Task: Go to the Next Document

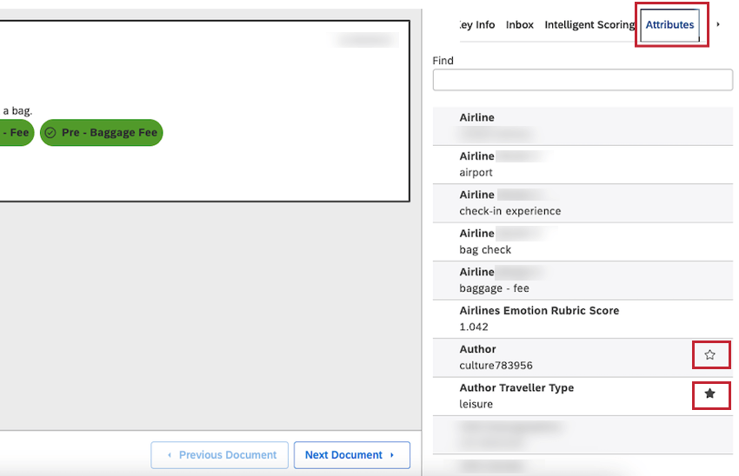Action: pyautogui.click(x=351, y=455)
